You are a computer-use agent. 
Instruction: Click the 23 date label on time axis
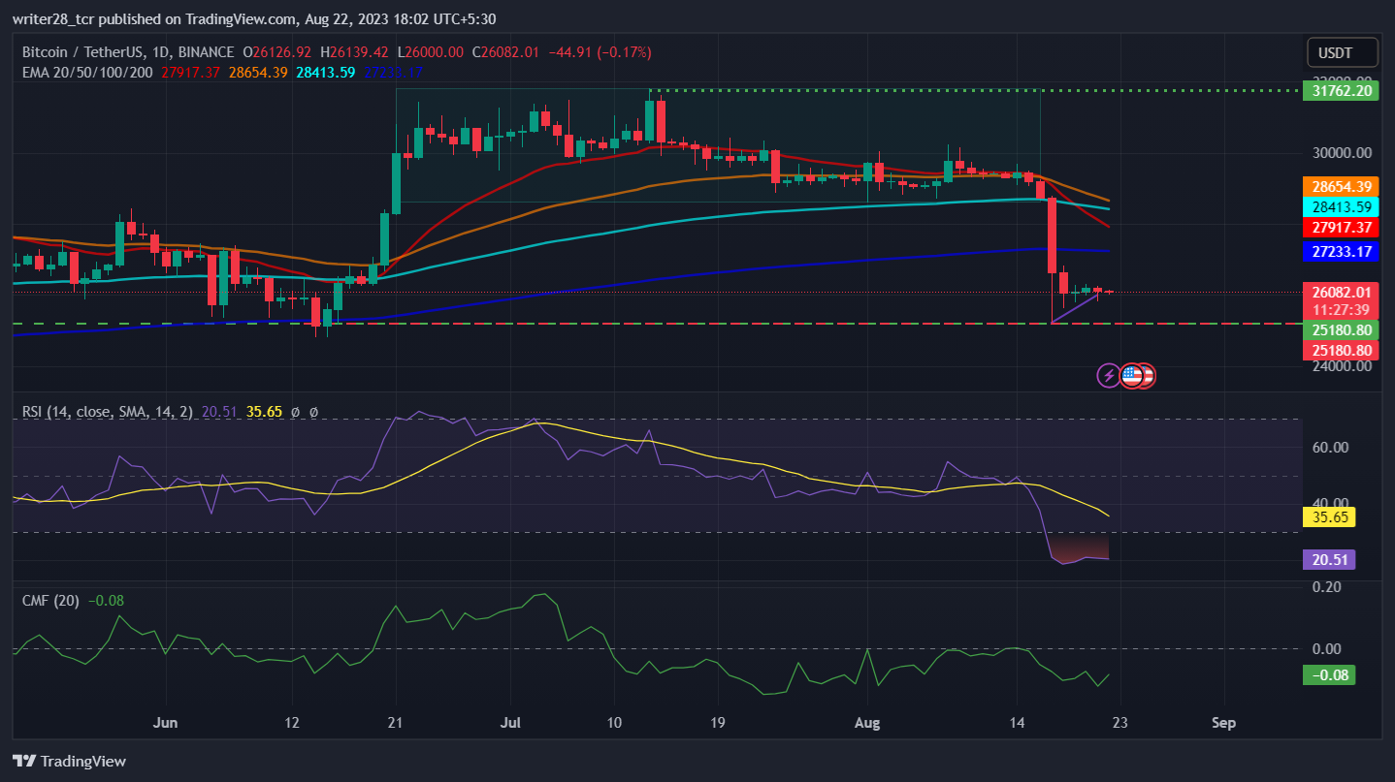tap(1120, 723)
